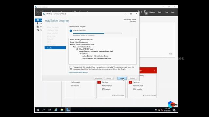The height and width of the screenshot is (117, 209).
Task: Open the Tools menu in Server Manager
Action: coord(160,12)
